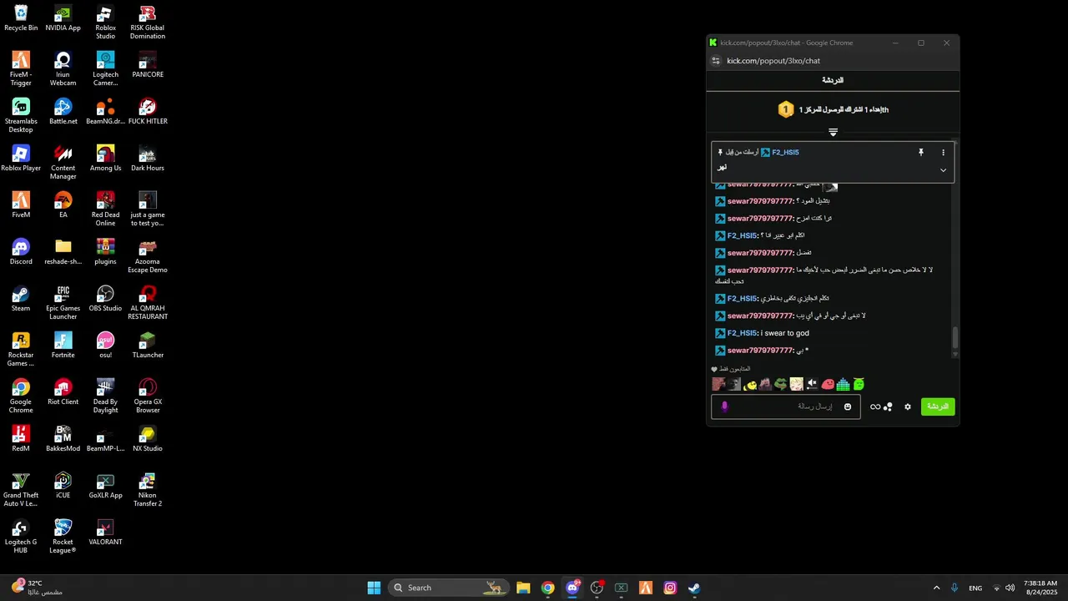Screen dimensions: 1068x601
Task: Open Iriun Webcam shortcut
Action: pos(63,69)
